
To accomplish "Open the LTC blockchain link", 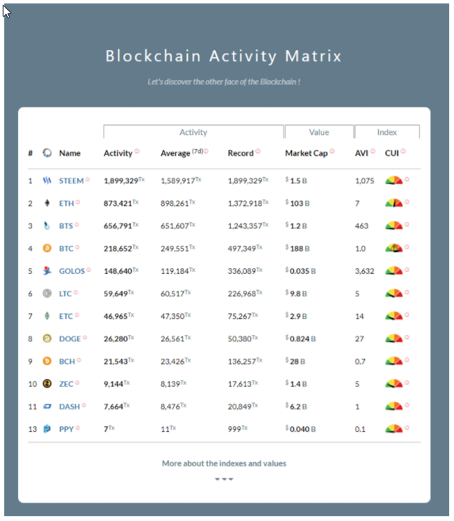I will pos(65,294).
